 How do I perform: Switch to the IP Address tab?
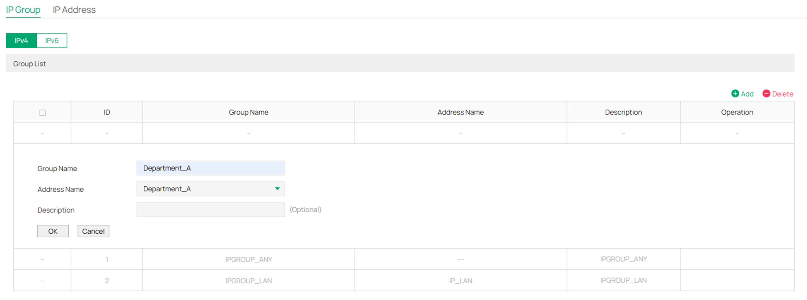74,9
